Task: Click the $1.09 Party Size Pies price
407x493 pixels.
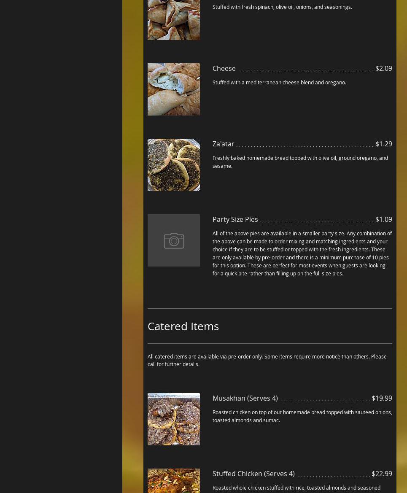Action: (x=384, y=219)
